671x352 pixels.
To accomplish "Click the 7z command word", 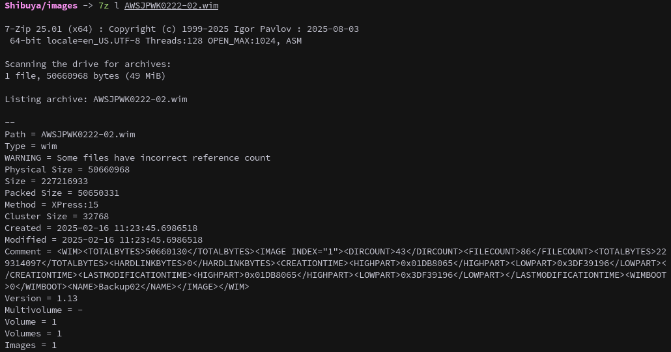I will coord(104,6).
